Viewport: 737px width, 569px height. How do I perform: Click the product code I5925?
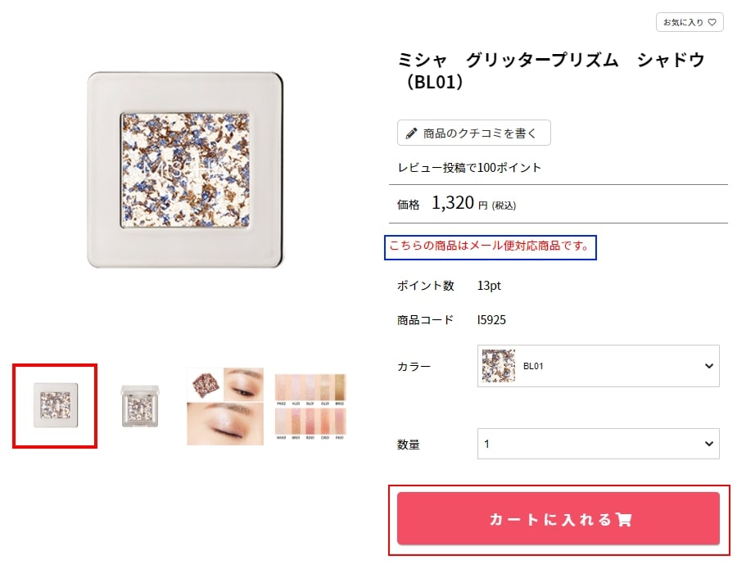(x=491, y=320)
